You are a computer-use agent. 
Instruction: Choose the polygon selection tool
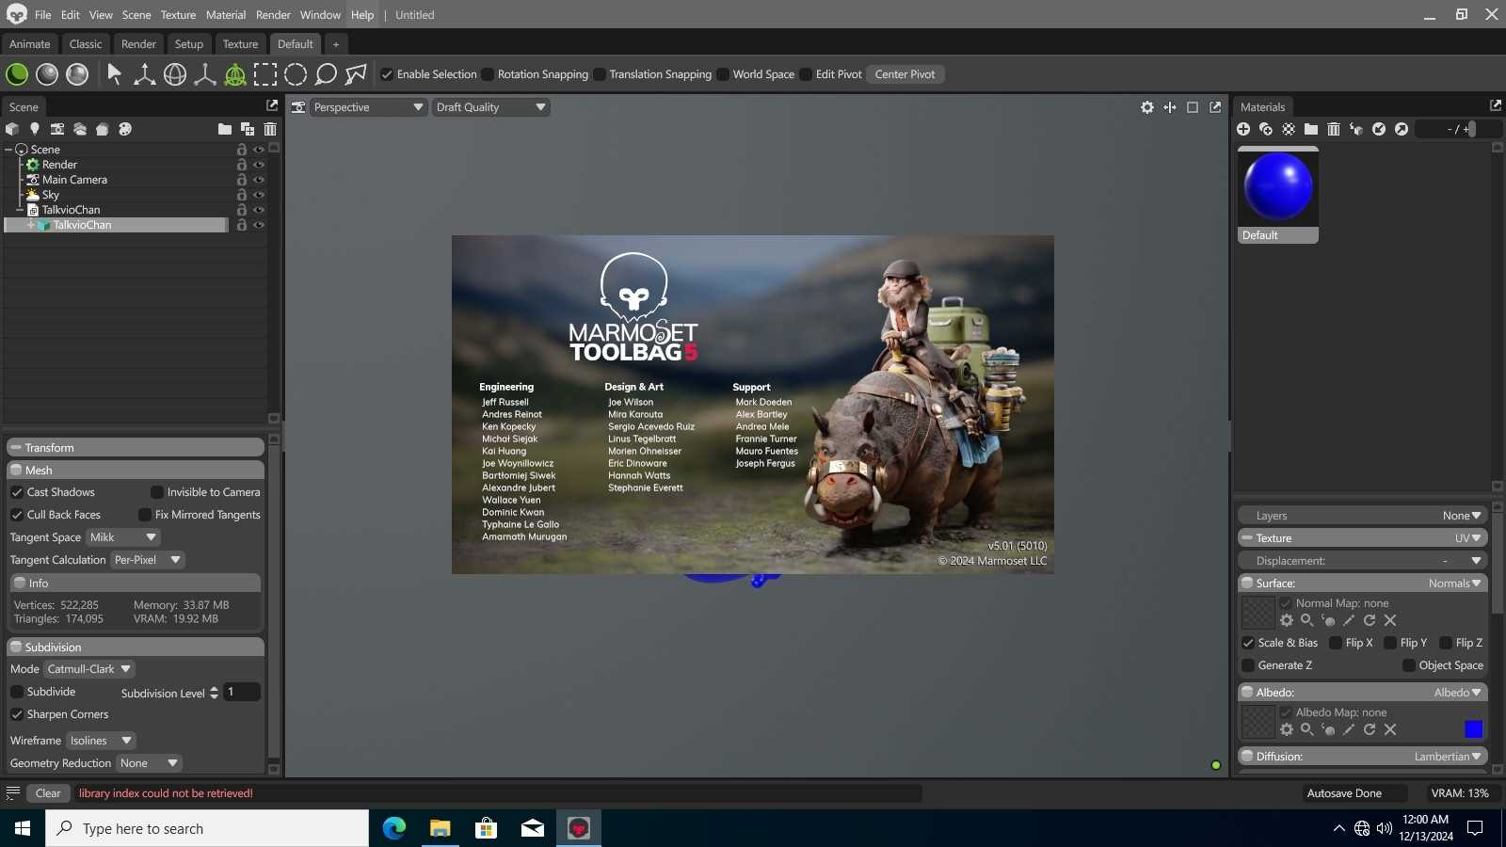[x=356, y=74]
